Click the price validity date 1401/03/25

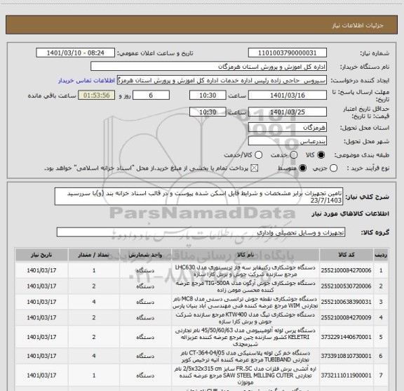(288, 112)
